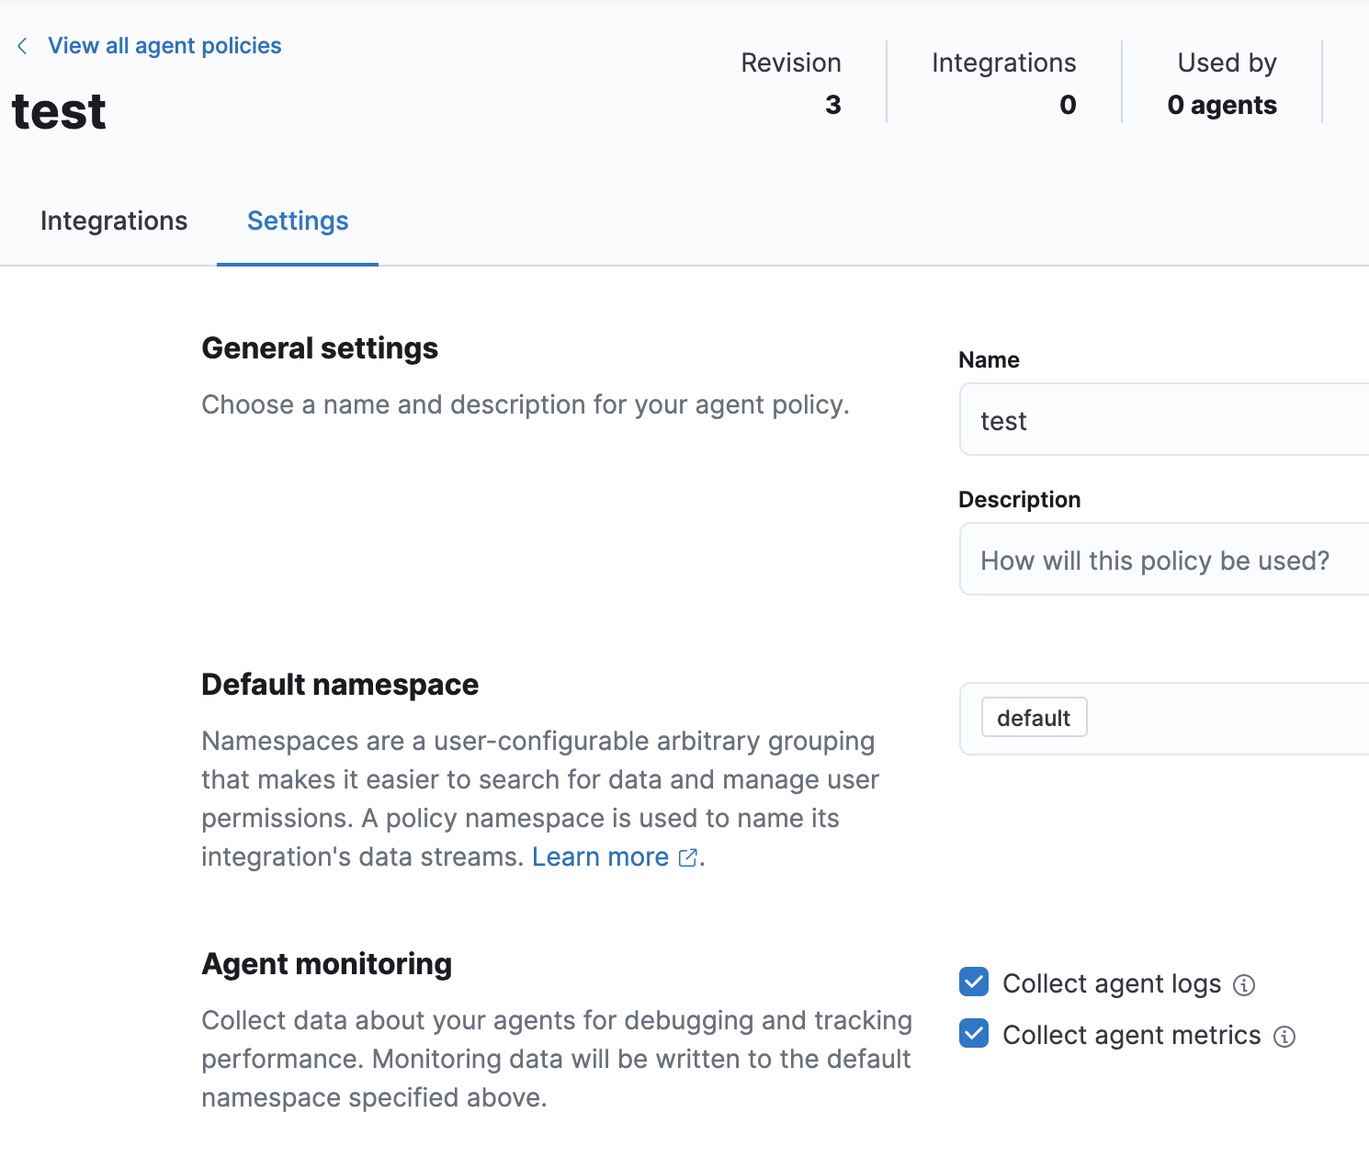Click the large "test" policy title
The height and width of the screenshot is (1158, 1369).
pyautogui.click(x=59, y=112)
